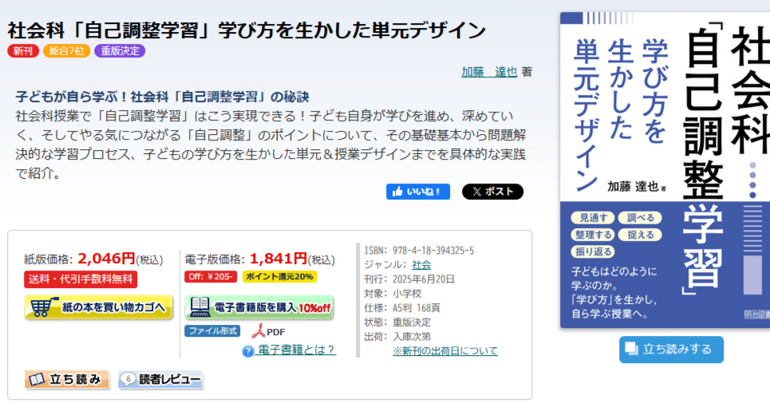Click the PDF file format icon
The image size is (770, 403).
pyautogui.click(x=259, y=331)
